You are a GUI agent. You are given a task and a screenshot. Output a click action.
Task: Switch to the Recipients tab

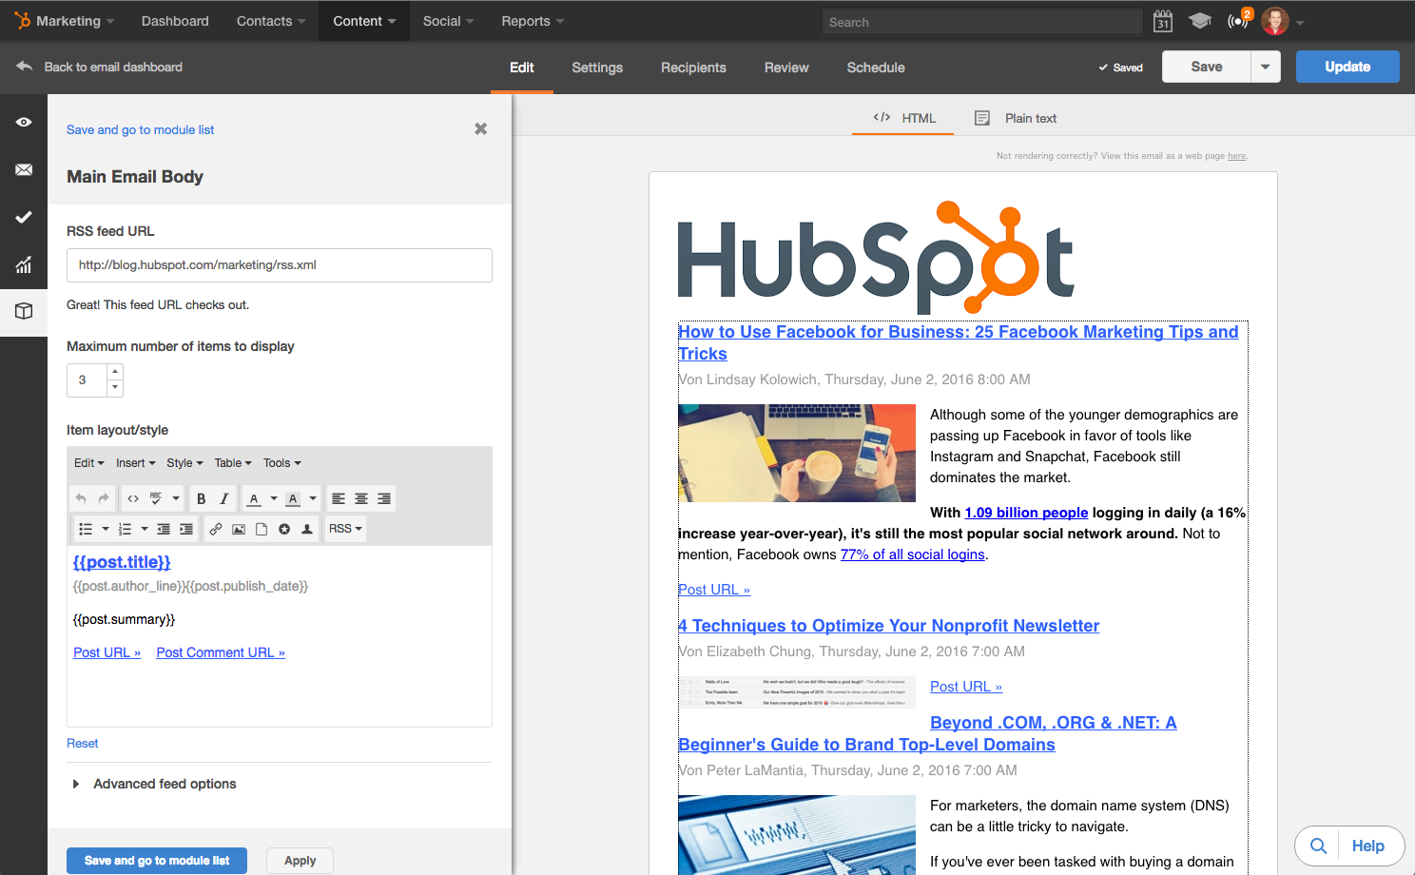693,68
